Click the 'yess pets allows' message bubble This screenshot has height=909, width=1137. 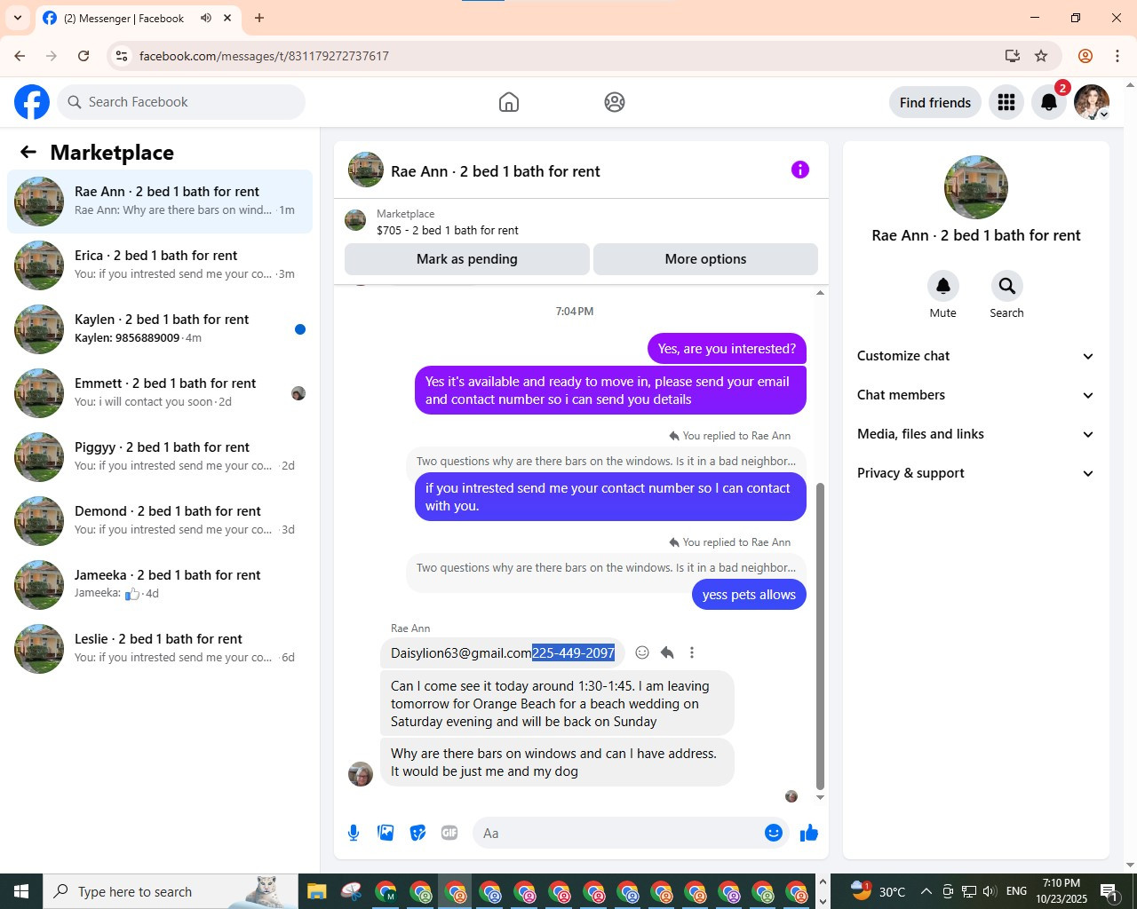(x=749, y=595)
